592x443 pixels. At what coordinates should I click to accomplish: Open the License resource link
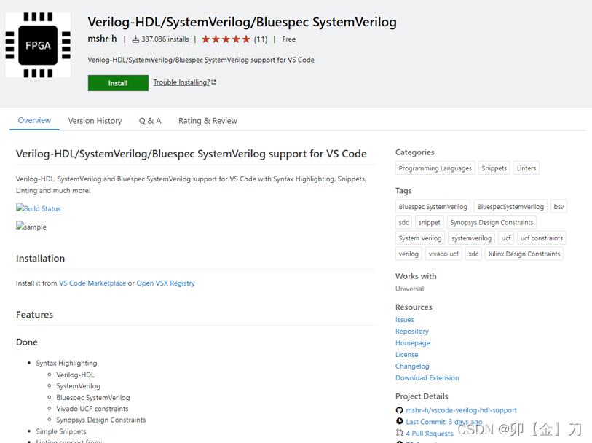406,355
